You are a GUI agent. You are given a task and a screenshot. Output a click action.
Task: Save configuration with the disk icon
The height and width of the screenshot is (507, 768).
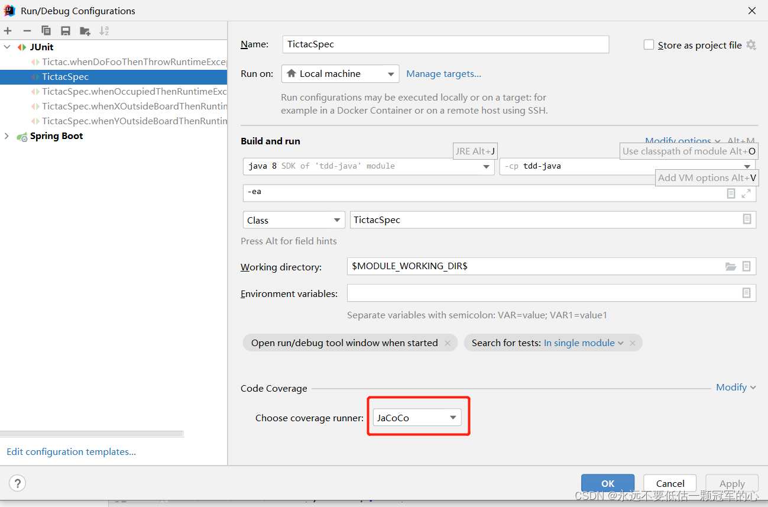[x=66, y=31]
